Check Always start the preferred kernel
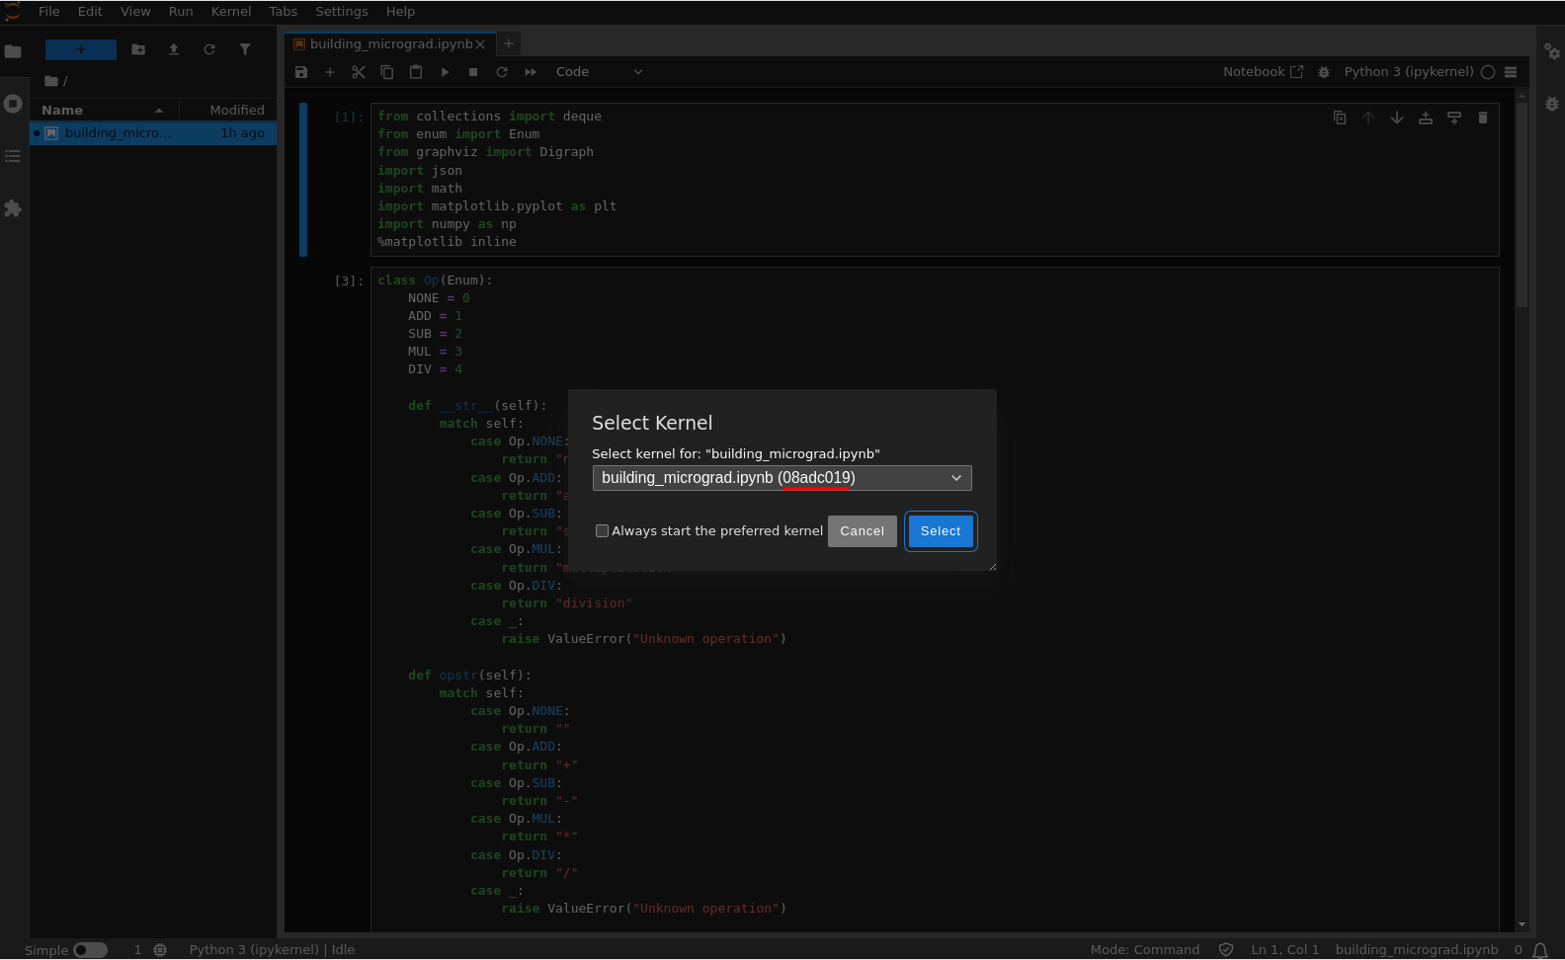The width and height of the screenshot is (1565, 960). 602,531
